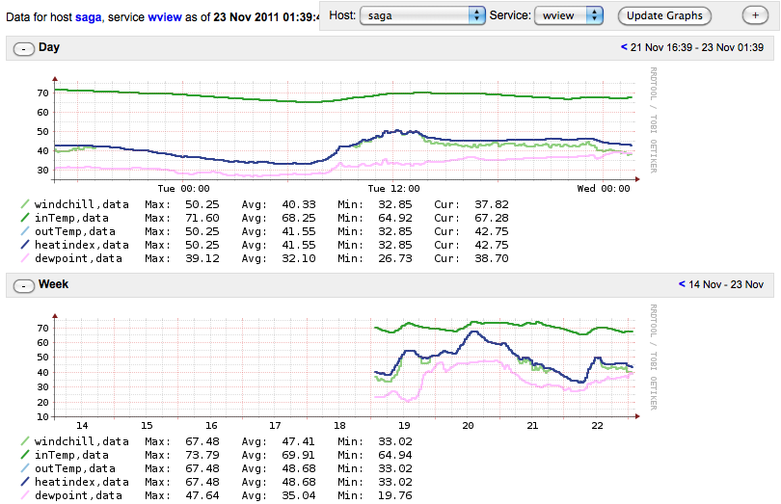This screenshot has height=504, width=781.
Task: Click Avg value 35.04 in Week legend
Action: [x=298, y=495]
